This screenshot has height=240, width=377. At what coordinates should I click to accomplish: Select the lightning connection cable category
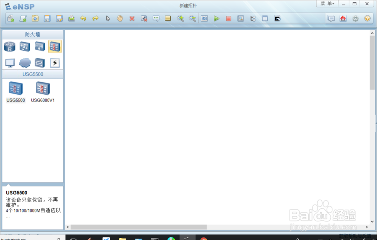click(55, 63)
